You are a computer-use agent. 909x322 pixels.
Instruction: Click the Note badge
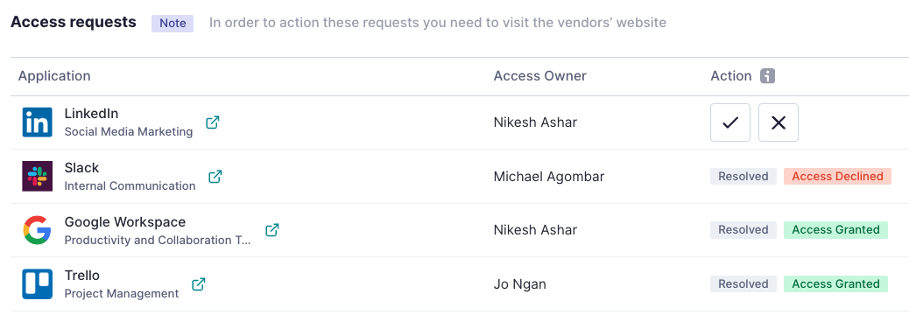point(173,23)
